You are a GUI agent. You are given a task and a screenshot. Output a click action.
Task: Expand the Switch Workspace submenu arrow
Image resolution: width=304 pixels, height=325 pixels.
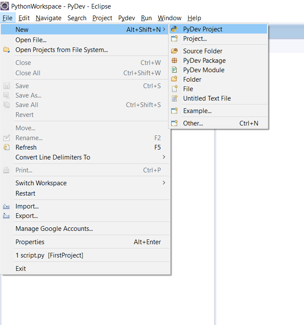coord(164,183)
